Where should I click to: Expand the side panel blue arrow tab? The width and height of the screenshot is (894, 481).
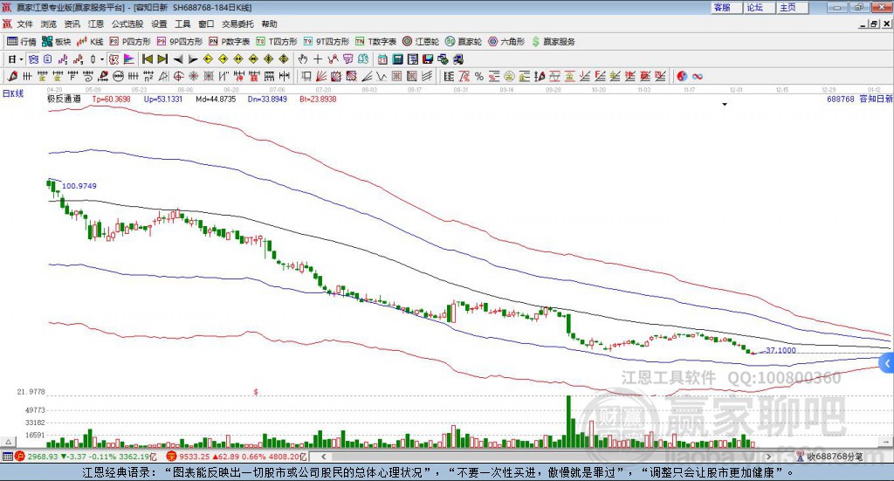point(887,364)
